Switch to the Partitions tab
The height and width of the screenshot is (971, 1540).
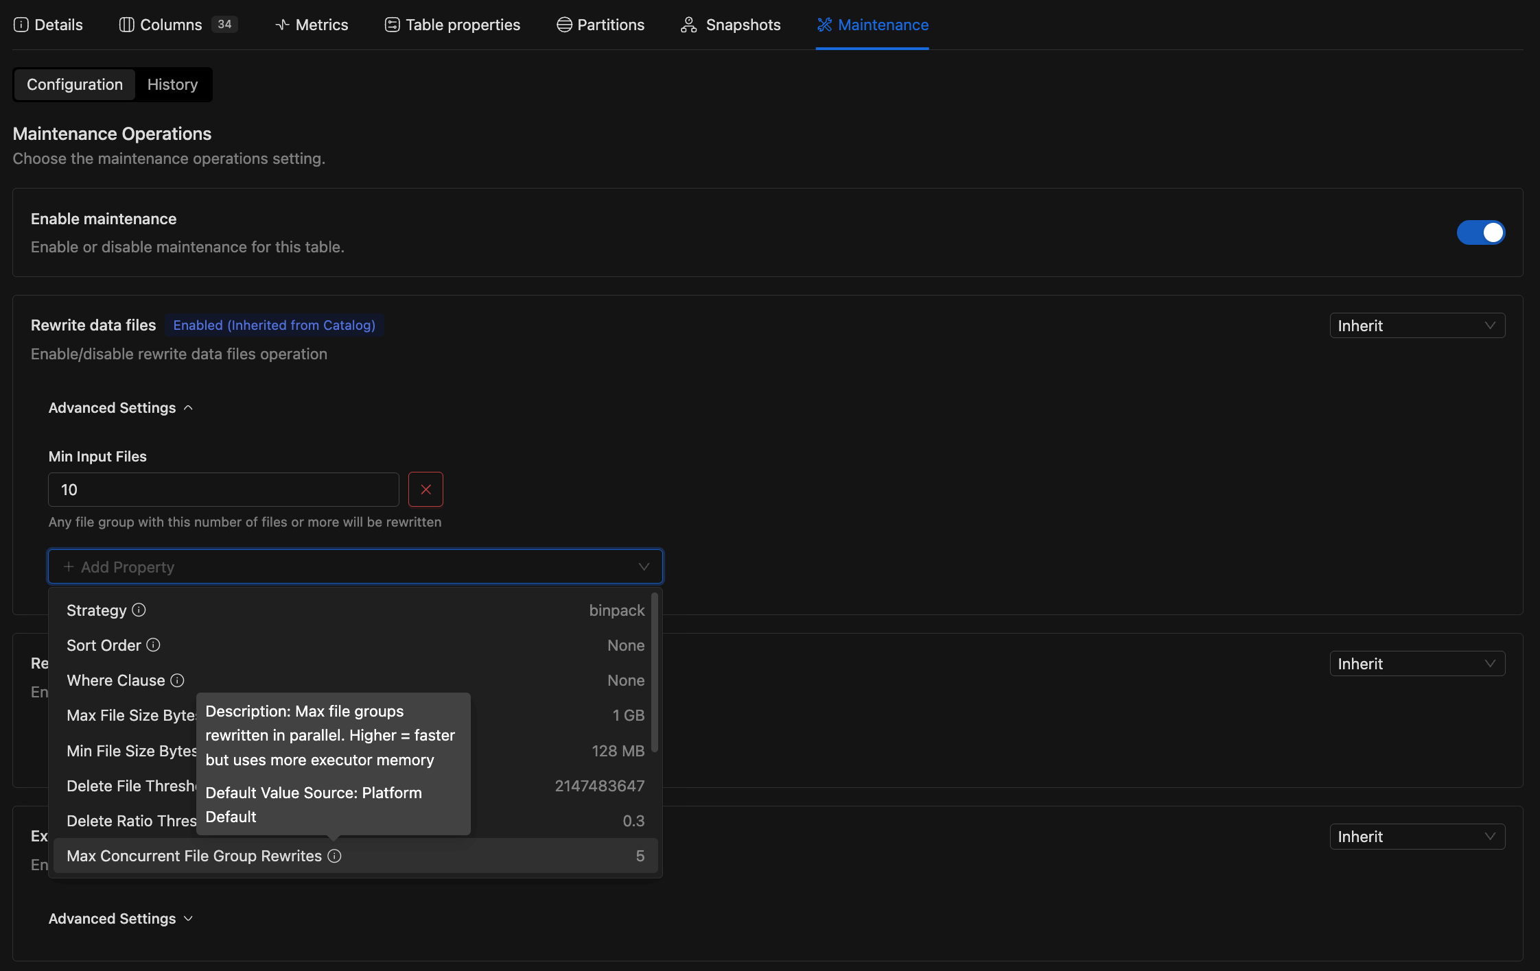click(x=600, y=25)
